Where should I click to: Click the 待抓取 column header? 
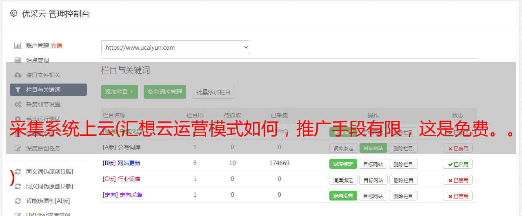(x=232, y=115)
